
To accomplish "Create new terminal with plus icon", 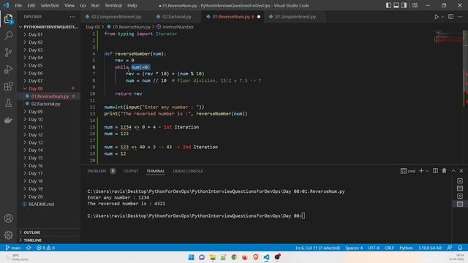I will point(421,171).
